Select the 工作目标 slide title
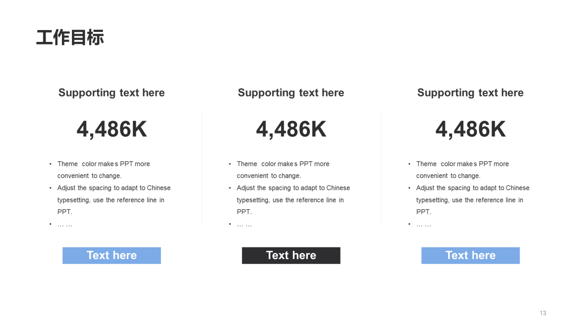The image size is (583, 328). 70,37
